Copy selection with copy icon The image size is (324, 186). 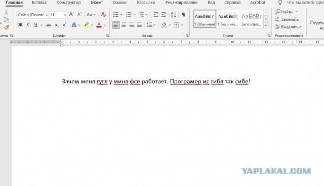point(7,20)
